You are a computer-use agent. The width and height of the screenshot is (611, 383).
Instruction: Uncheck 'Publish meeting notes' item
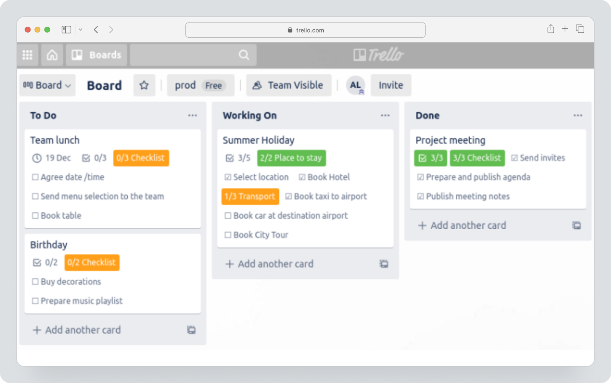pyautogui.click(x=420, y=196)
